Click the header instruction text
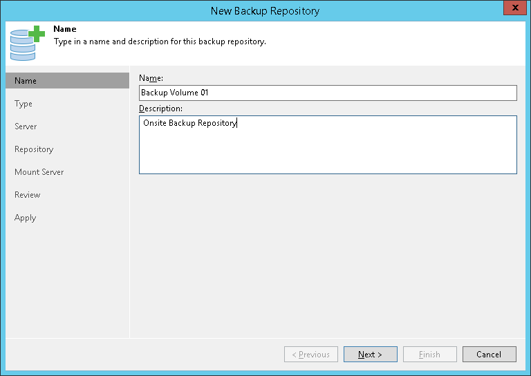Viewport: 531px width, 376px height. point(160,41)
